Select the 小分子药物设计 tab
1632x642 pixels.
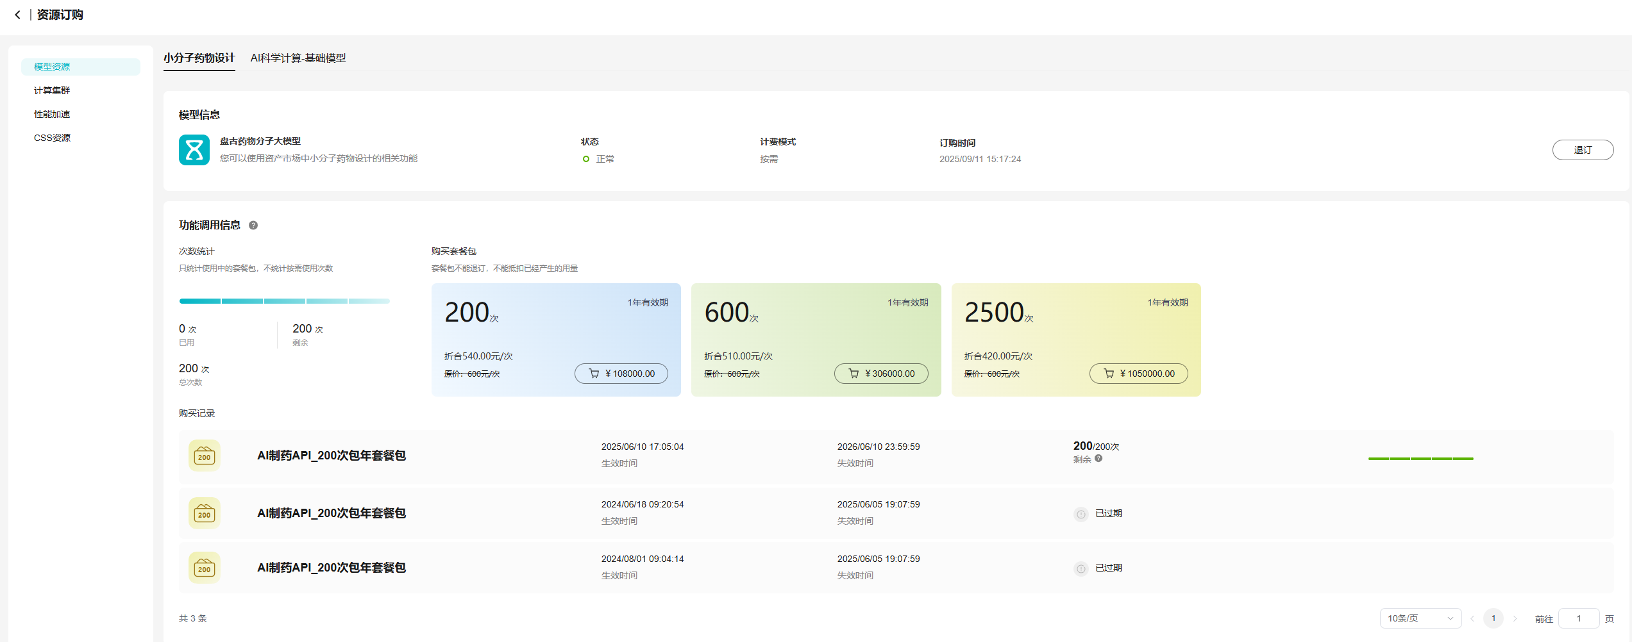(x=199, y=58)
